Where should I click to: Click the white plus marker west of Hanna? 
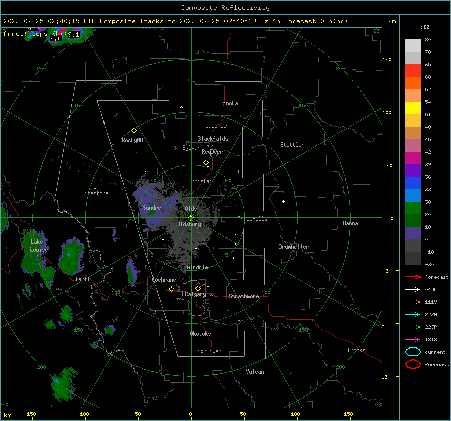(x=283, y=201)
